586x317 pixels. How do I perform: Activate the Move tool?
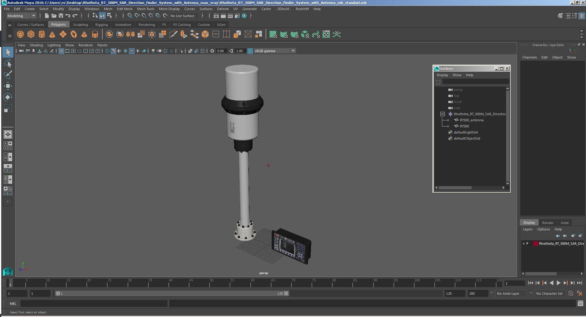8,86
